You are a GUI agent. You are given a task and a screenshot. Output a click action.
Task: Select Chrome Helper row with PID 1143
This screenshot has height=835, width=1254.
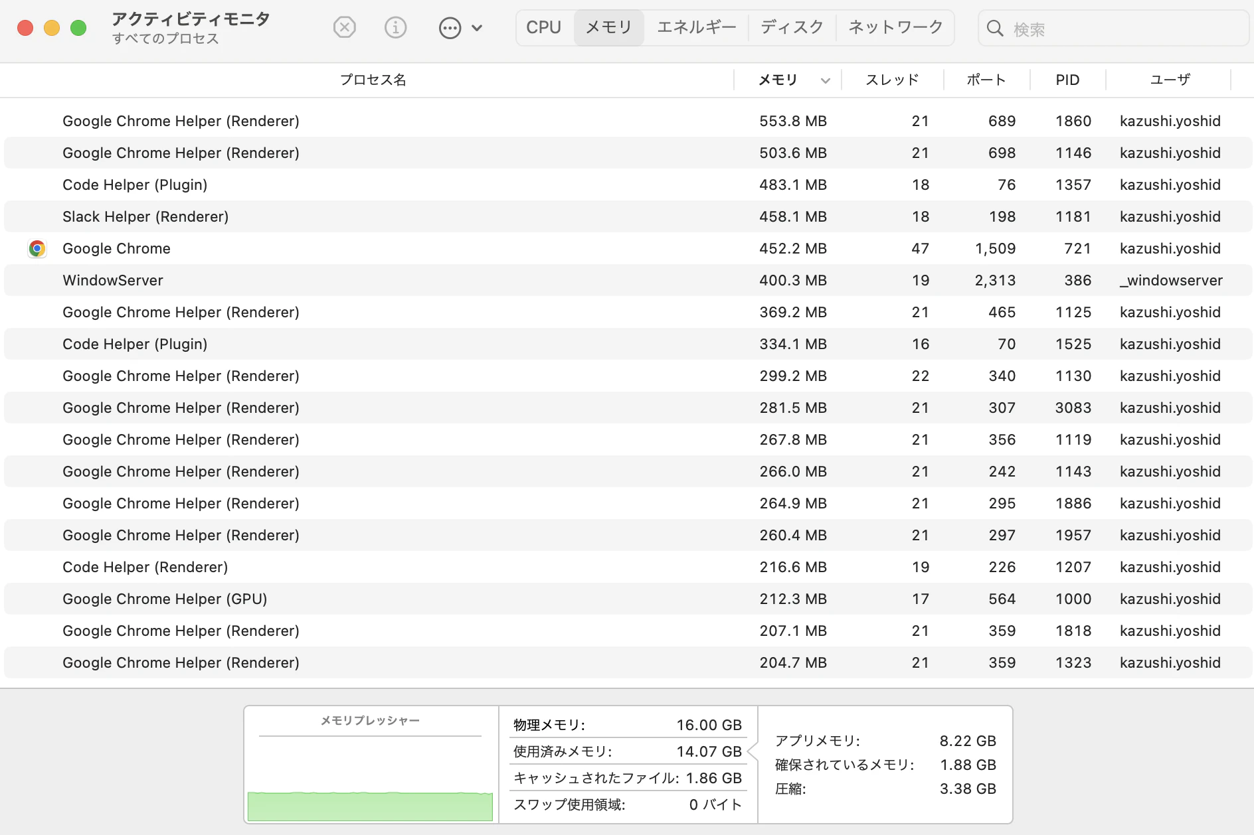(628, 471)
